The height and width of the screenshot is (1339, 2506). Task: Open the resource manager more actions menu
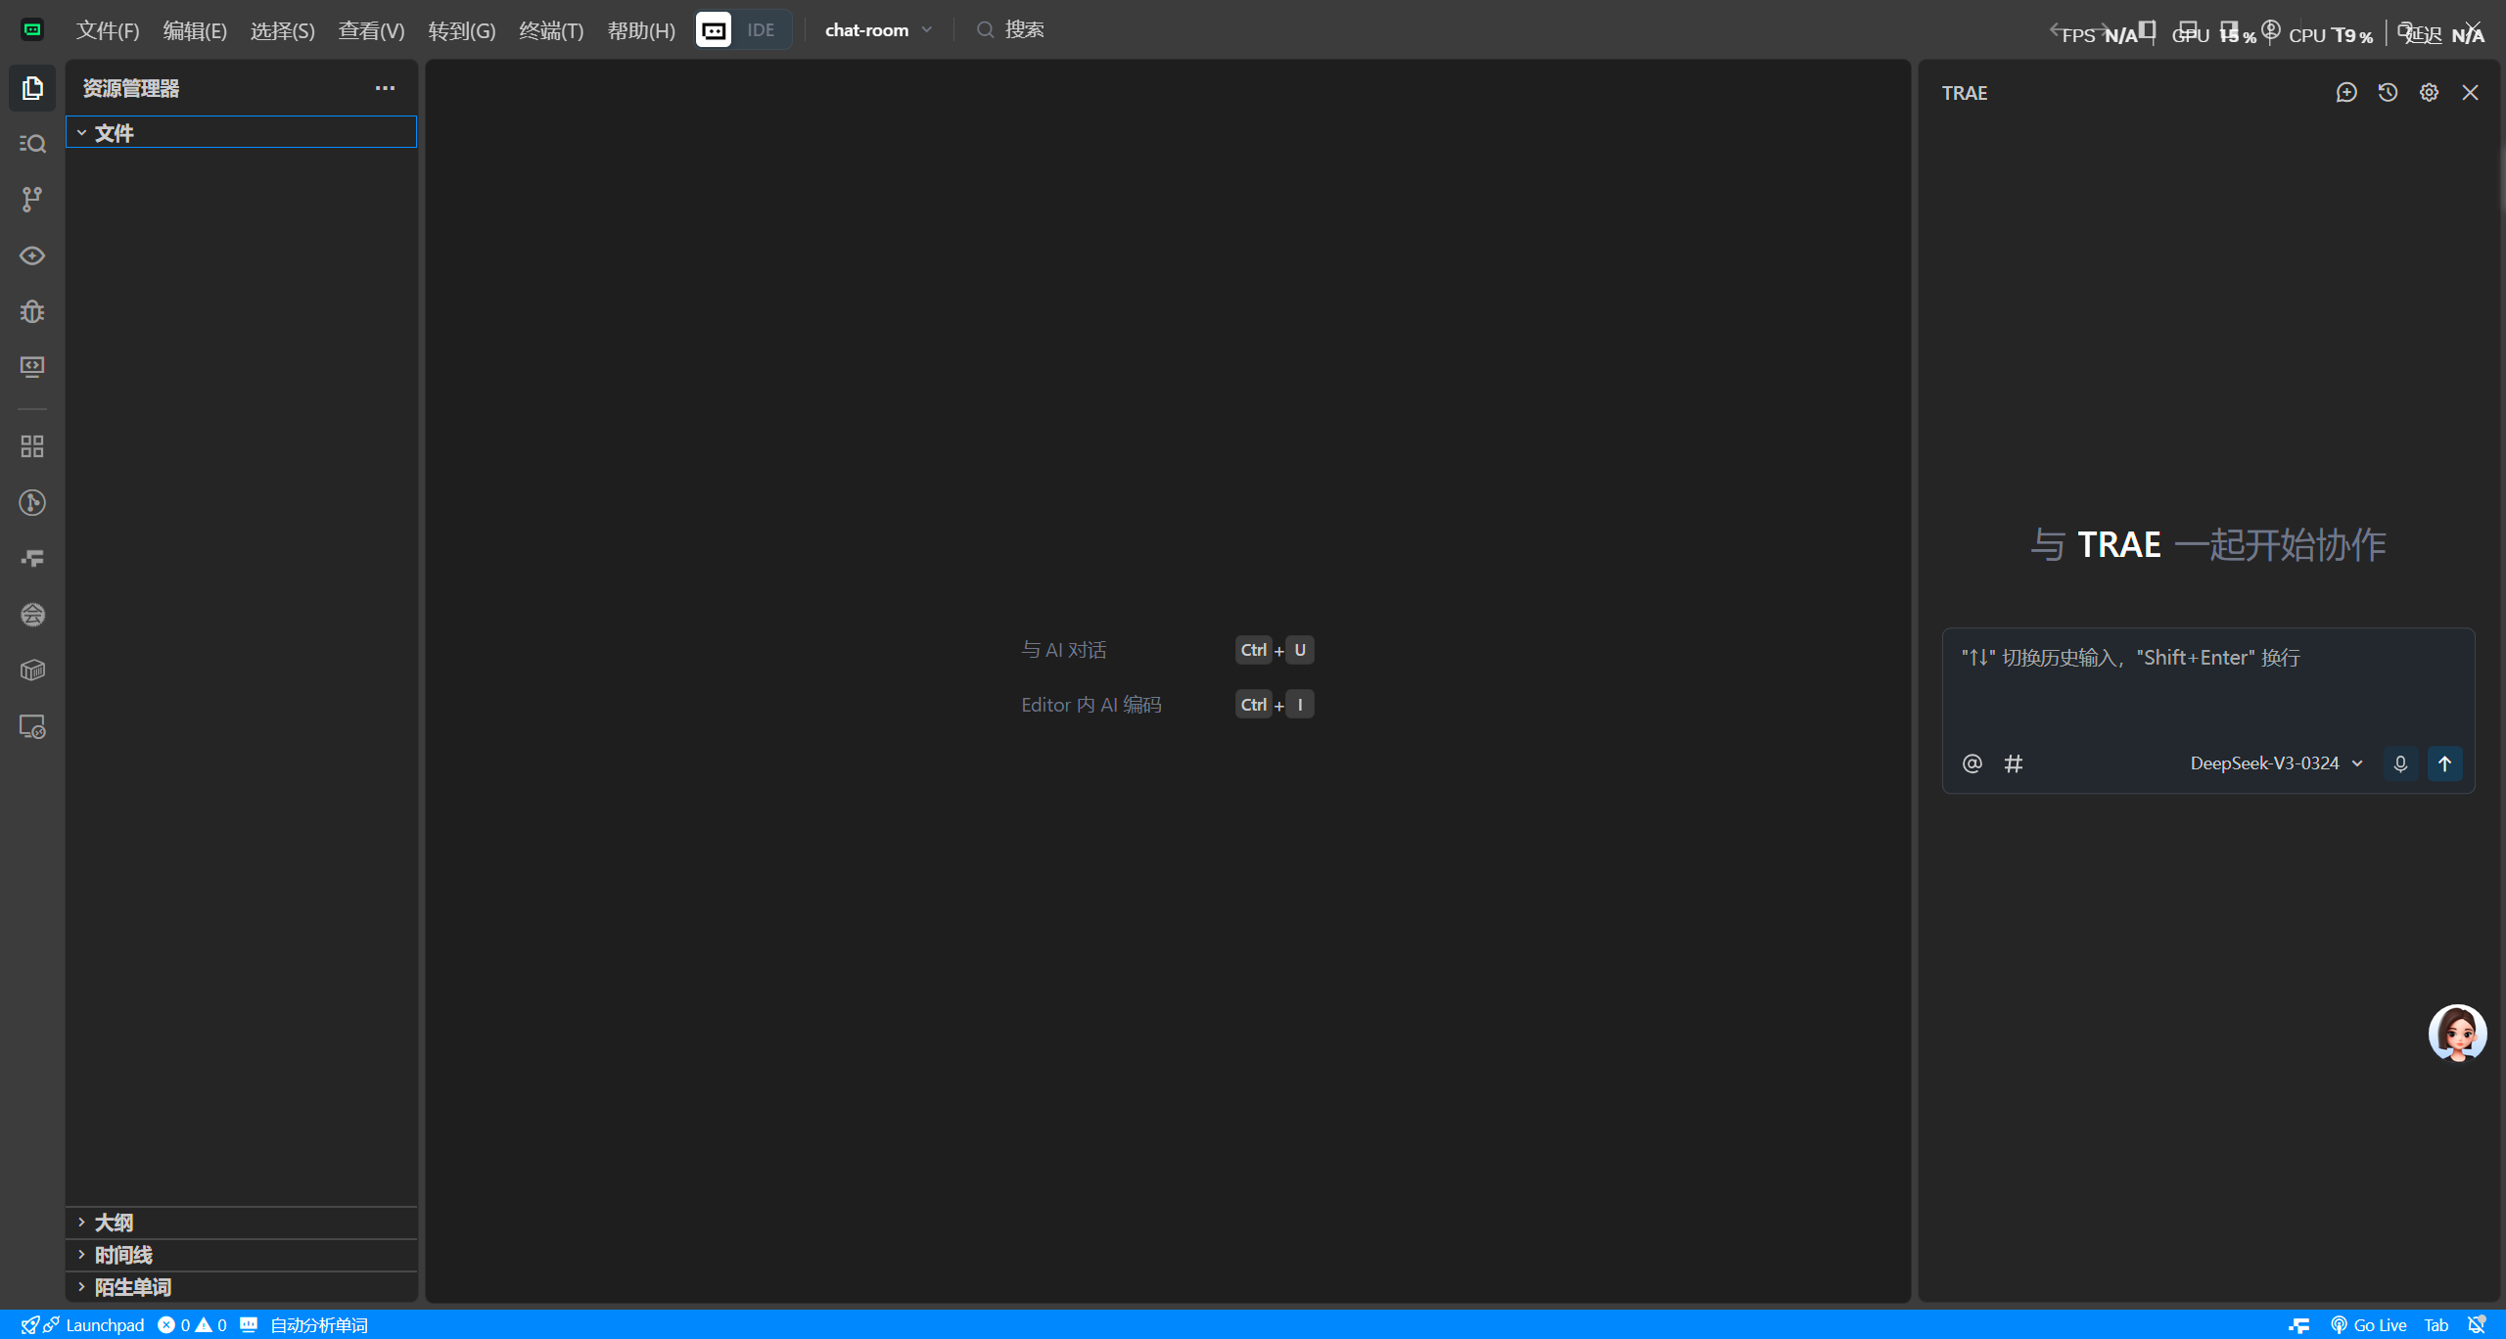coord(386,88)
